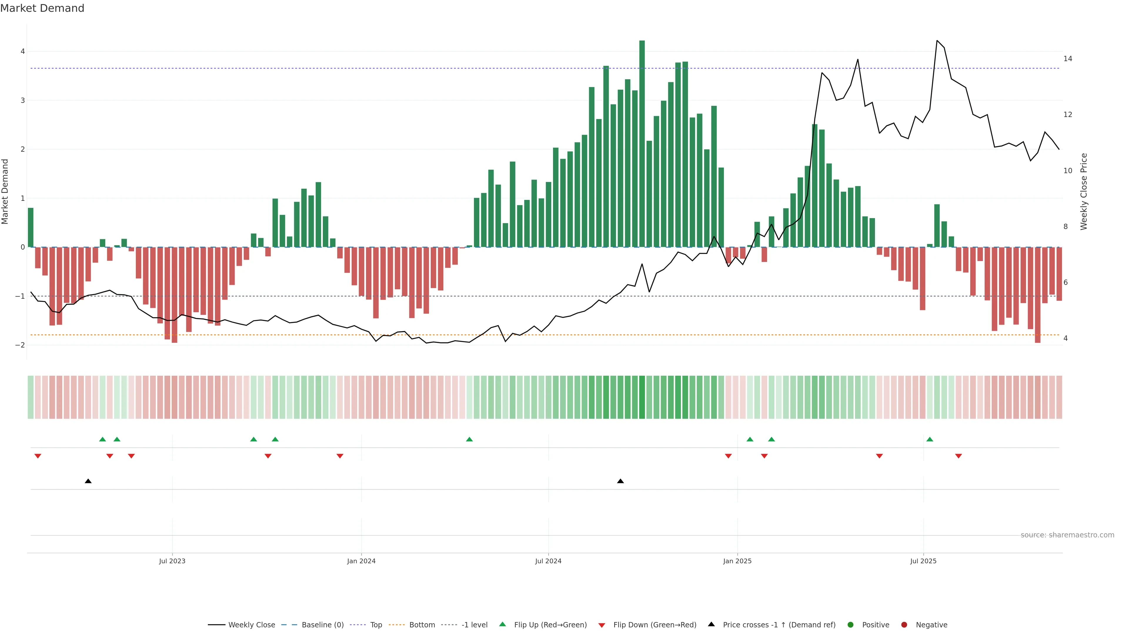The image size is (1129, 635).
Task: Click the Market Demand chart title
Action: [x=42, y=8]
